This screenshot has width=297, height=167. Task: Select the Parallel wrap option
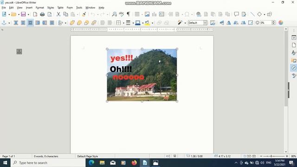[23, 23]
